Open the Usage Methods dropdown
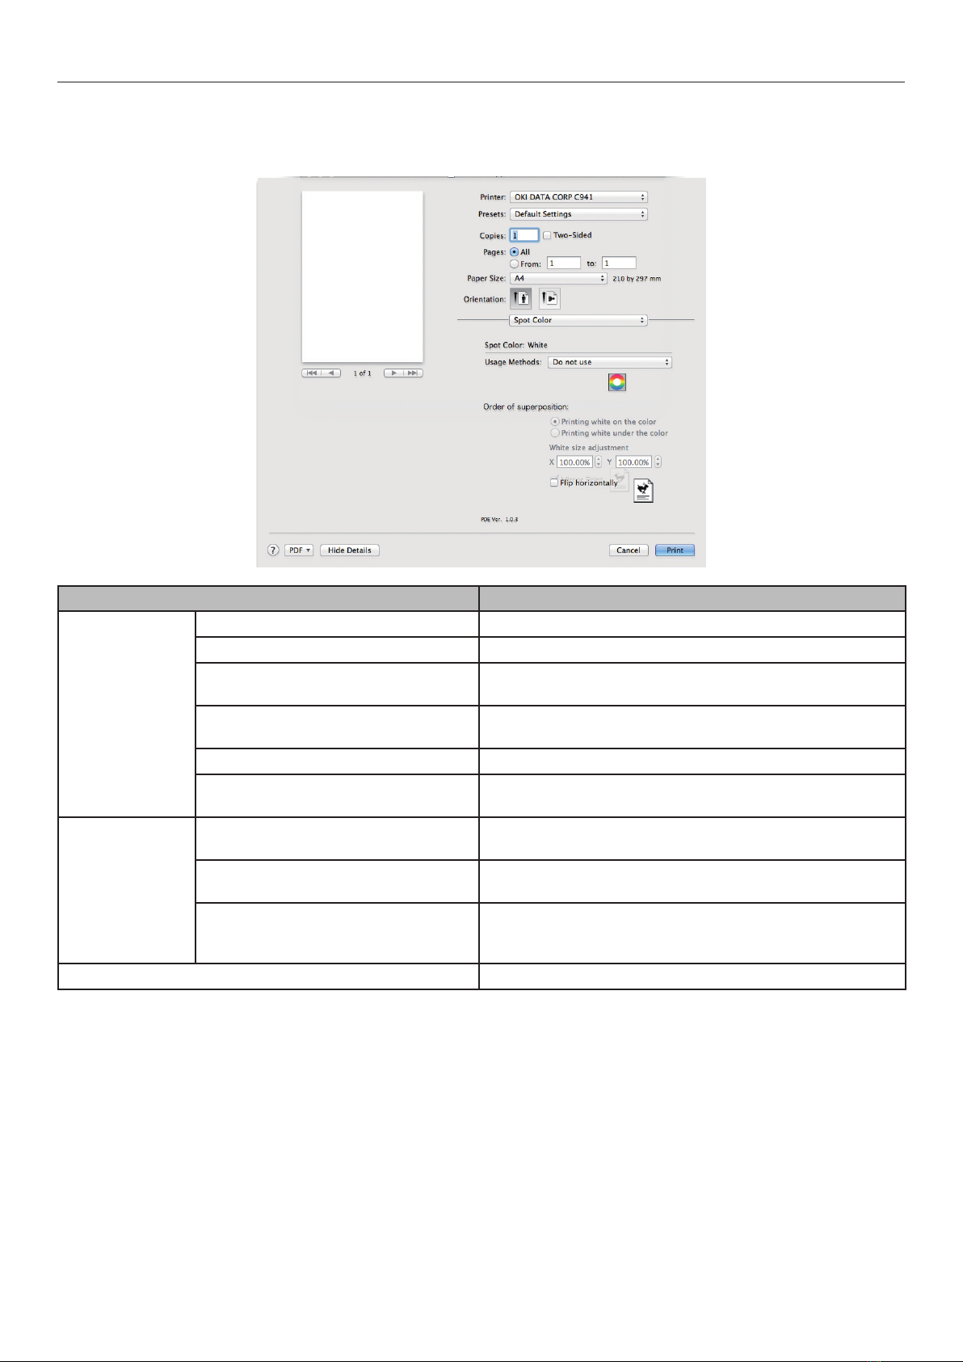 click(610, 362)
